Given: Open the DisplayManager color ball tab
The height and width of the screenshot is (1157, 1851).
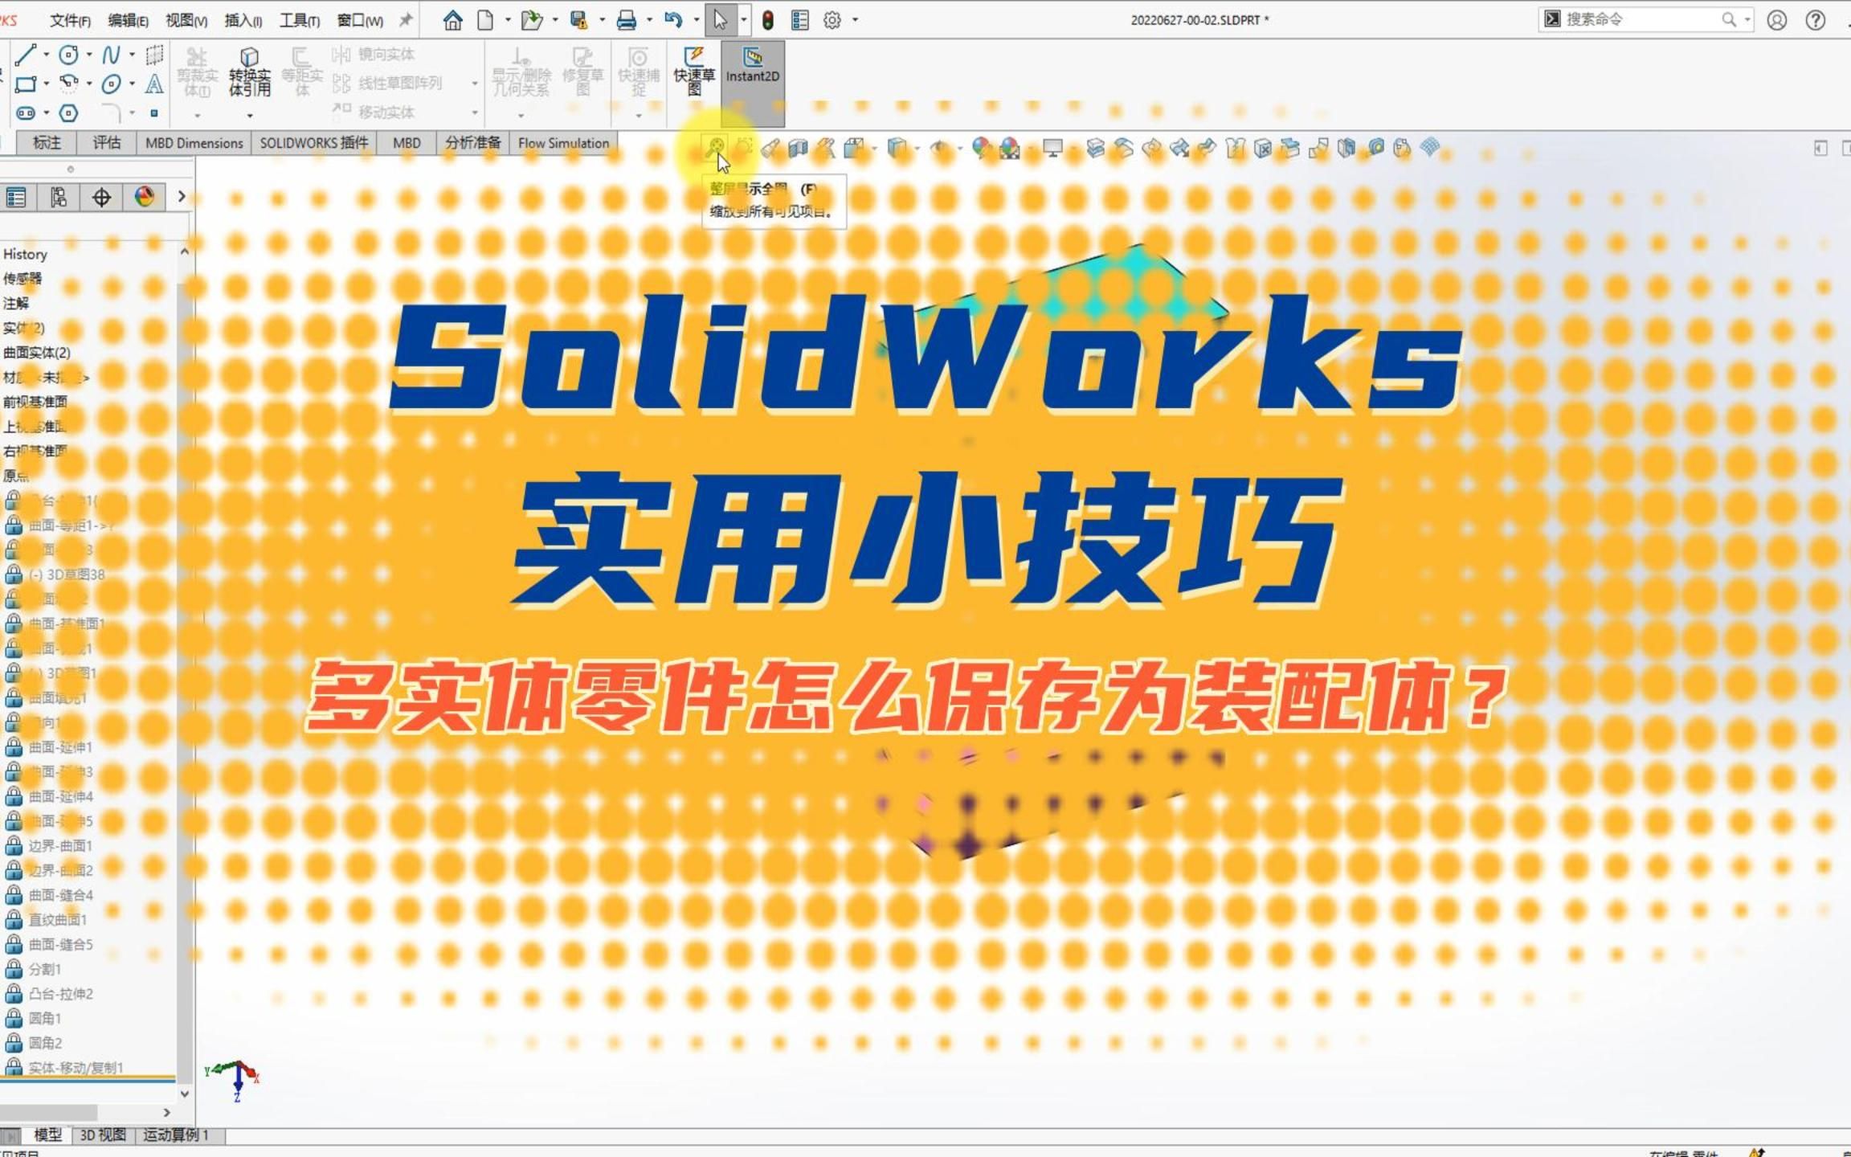Looking at the screenshot, I should click(145, 197).
